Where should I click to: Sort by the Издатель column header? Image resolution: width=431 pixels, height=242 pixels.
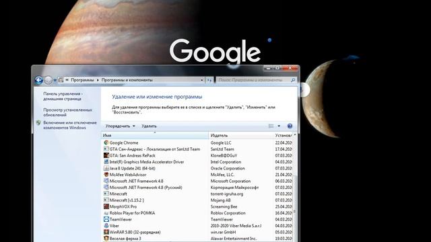point(241,135)
